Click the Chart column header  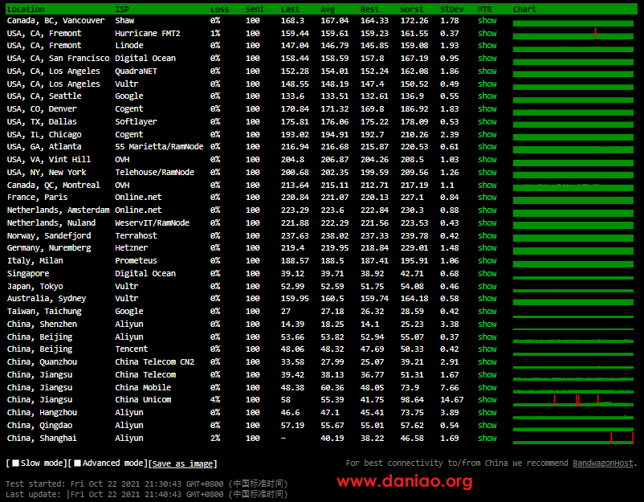tap(524, 9)
